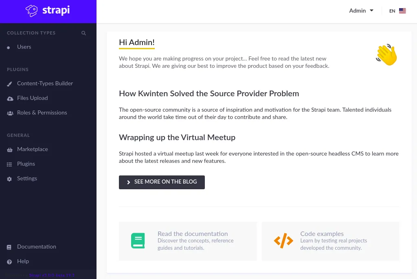Click the green documentation book icon
The image size is (417, 279).
click(138, 240)
